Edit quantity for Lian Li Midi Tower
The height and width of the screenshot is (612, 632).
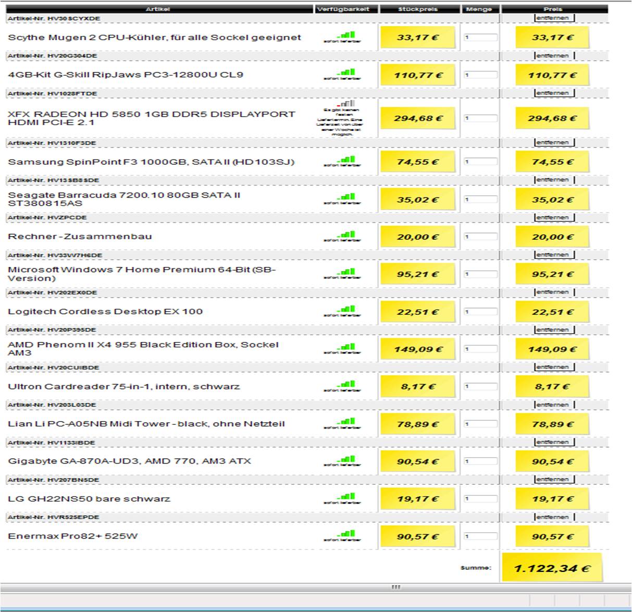pyautogui.click(x=480, y=424)
